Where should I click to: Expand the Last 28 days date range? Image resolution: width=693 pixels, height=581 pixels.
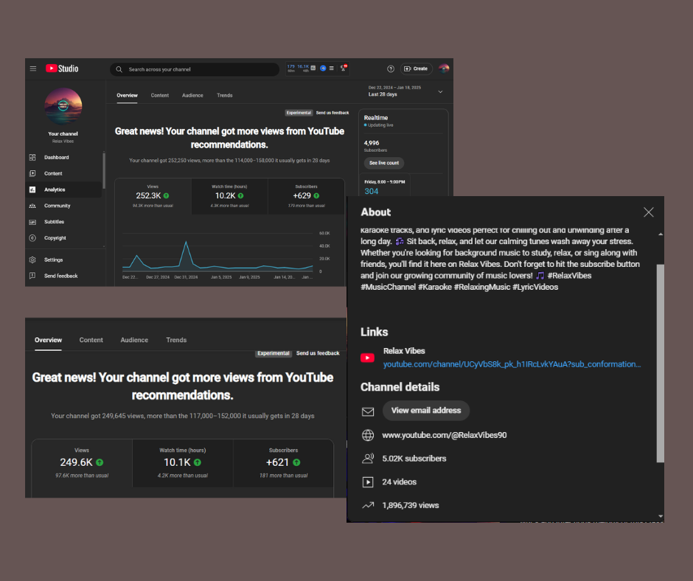405,91
